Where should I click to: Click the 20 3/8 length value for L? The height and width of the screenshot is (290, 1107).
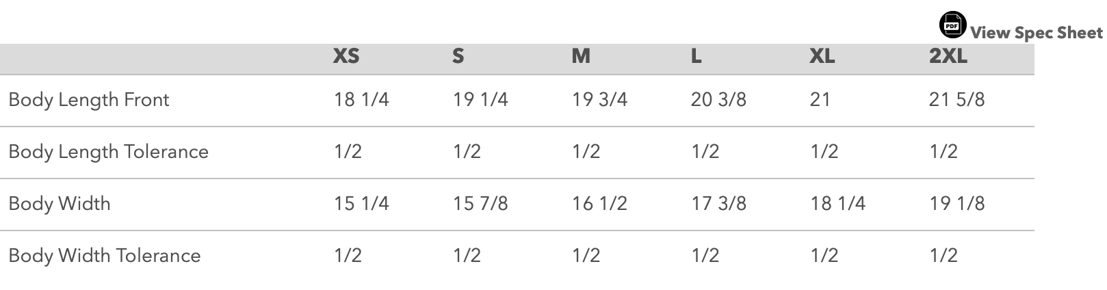[x=718, y=100]
